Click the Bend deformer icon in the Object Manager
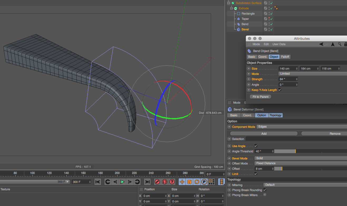 pos(239,24)
